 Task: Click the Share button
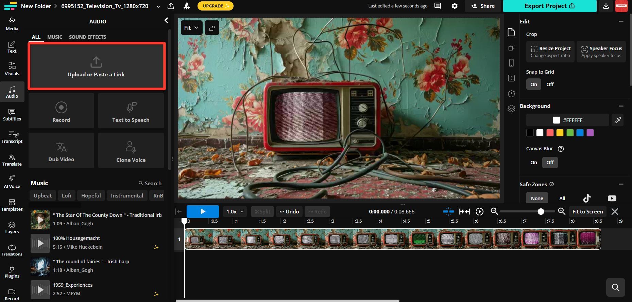click(483, 6)
